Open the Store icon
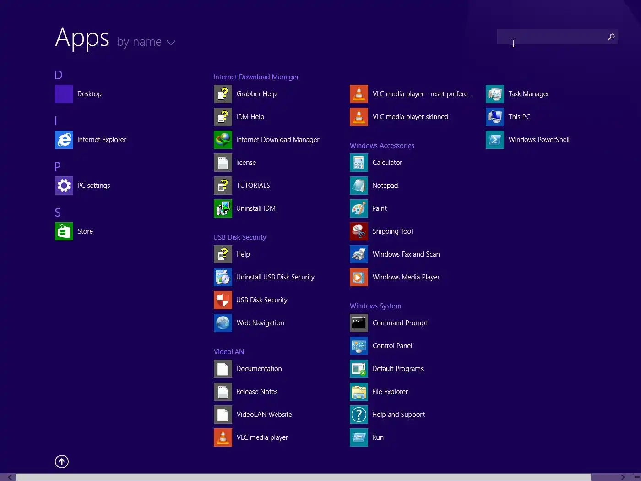 tap(64, 231)
